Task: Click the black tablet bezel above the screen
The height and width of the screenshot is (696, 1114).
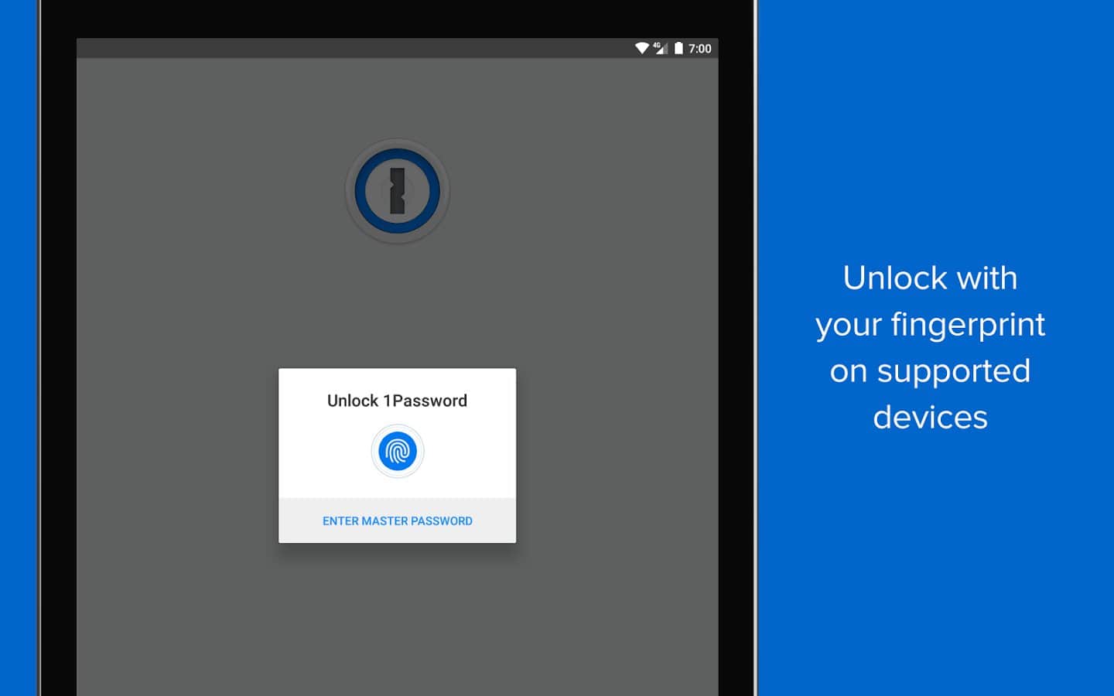Action: point(397,19)
